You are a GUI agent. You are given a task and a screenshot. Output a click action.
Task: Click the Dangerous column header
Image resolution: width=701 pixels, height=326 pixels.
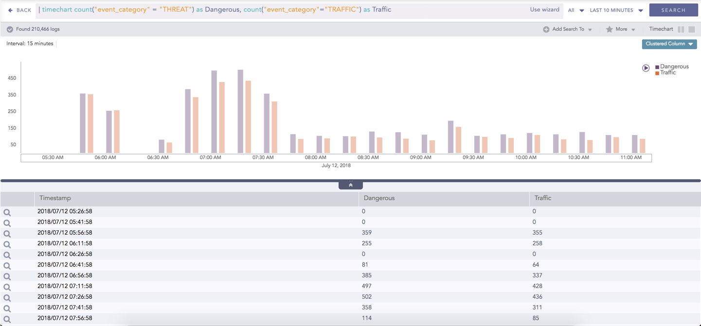pos(379,198)
